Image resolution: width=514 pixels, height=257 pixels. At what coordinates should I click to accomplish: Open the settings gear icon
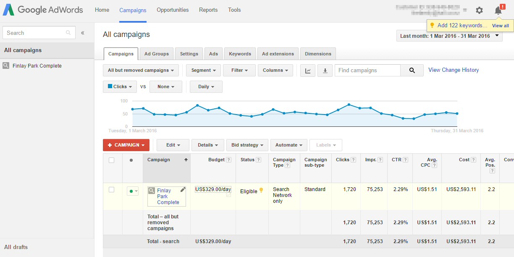[479, 10]
